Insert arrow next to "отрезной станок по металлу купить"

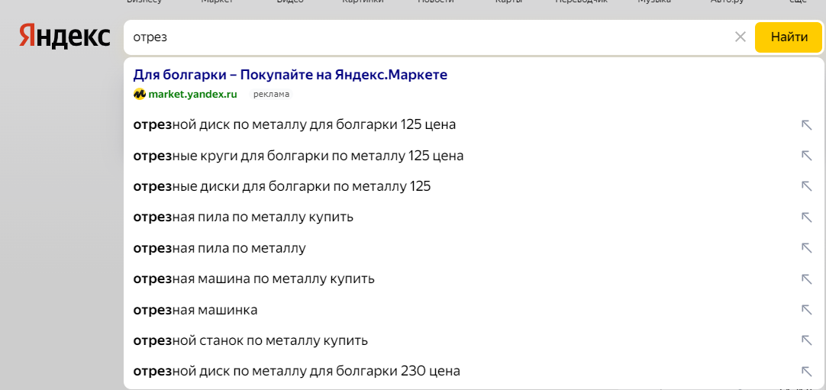tap(806, 340)
